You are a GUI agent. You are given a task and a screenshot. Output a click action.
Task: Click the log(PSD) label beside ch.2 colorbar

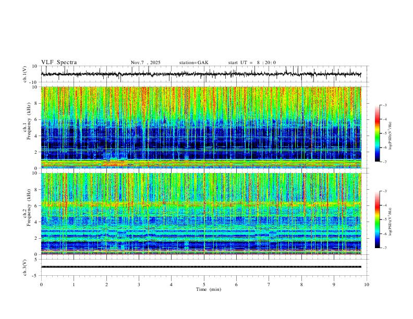pos(391,222)
